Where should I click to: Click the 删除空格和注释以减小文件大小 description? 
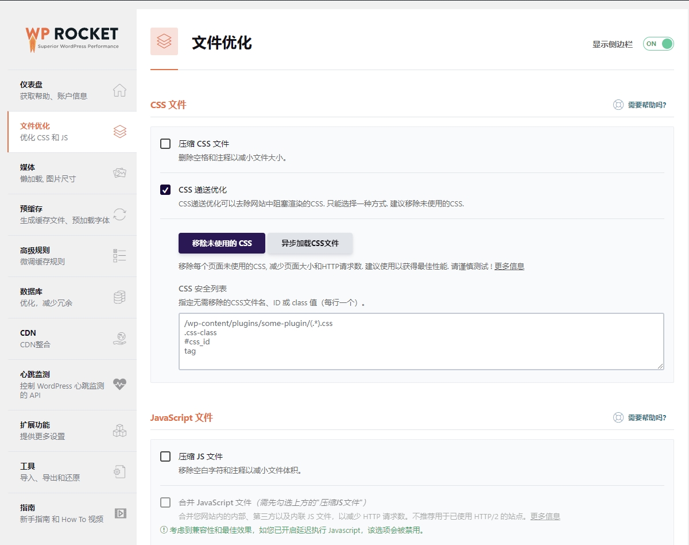pyautogui.click(x=233, y=158)
